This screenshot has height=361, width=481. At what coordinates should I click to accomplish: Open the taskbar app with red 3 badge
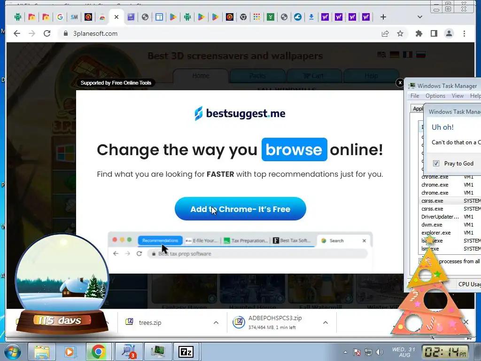click(129, 352)
